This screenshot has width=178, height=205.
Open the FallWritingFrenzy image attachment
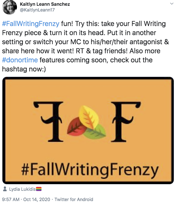pos(88,131)
